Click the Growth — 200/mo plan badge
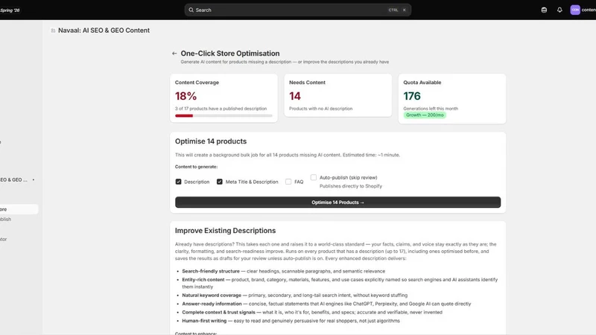 click(x=425, y=115)
